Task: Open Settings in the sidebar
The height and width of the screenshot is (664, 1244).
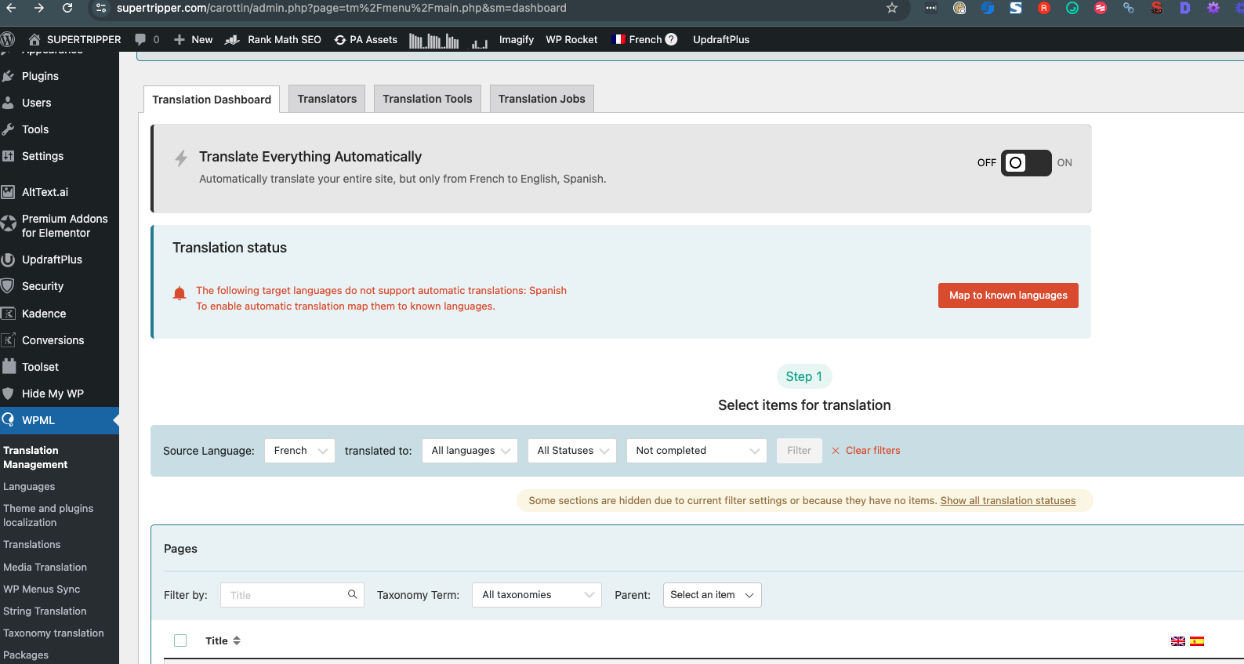Action: 42,156
